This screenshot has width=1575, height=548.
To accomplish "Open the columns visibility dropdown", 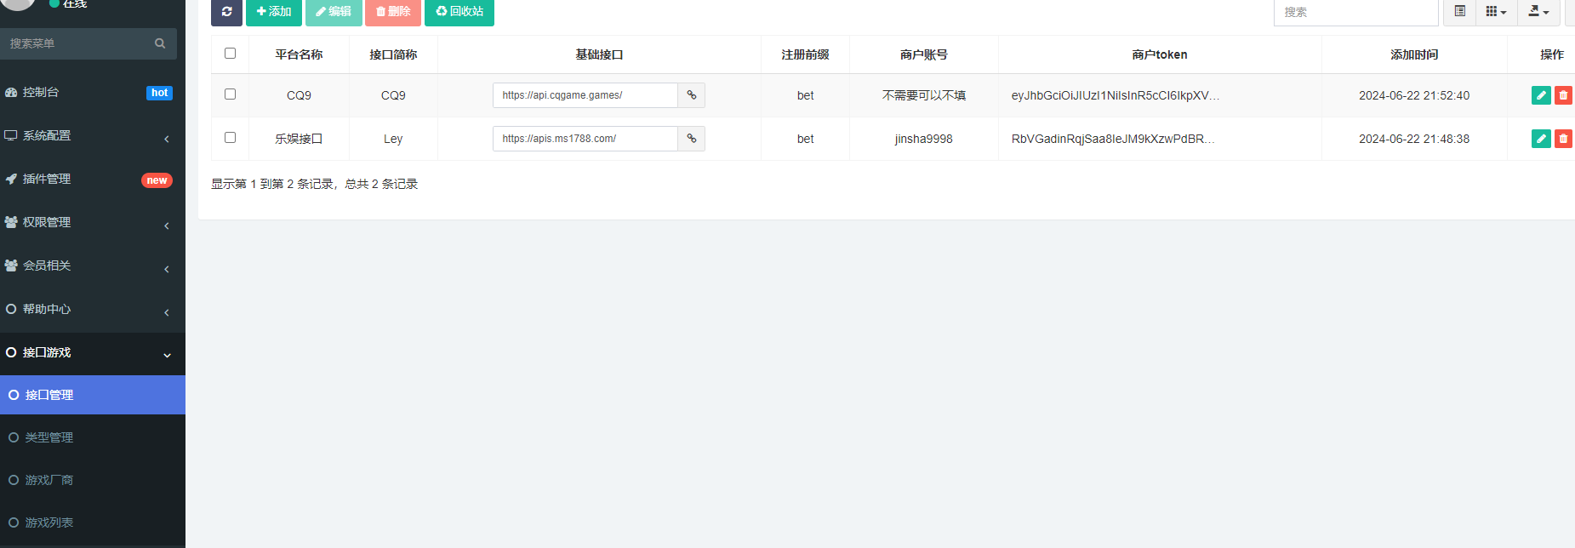I will (x=1496, y=12).
